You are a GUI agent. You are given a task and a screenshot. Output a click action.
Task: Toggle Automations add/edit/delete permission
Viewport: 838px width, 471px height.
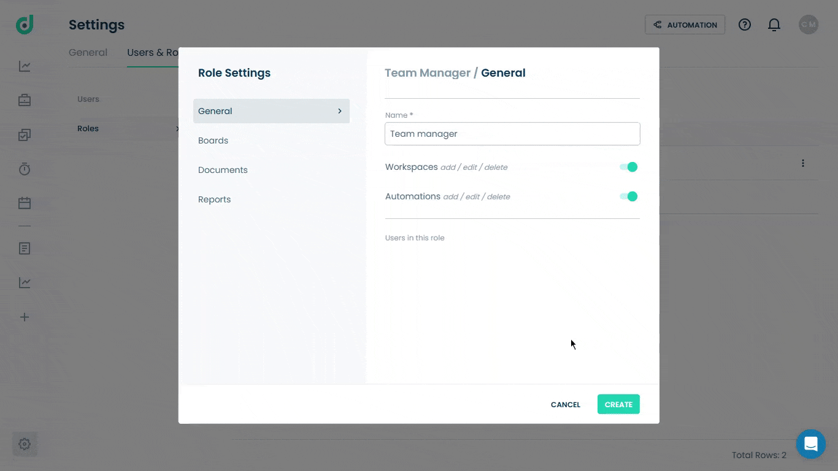pyautogui.click(x=628, y=196)
